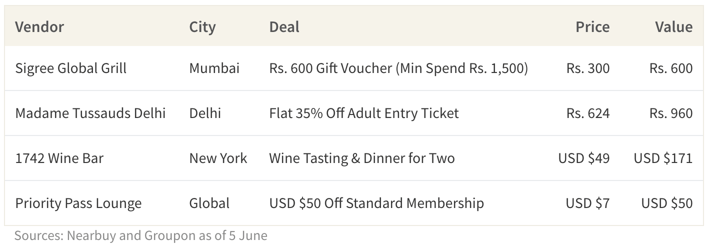Click the Sources: Nearbuy and Groupon footnote
Screen dimensions: 709x248
click(x=141, y=235)
